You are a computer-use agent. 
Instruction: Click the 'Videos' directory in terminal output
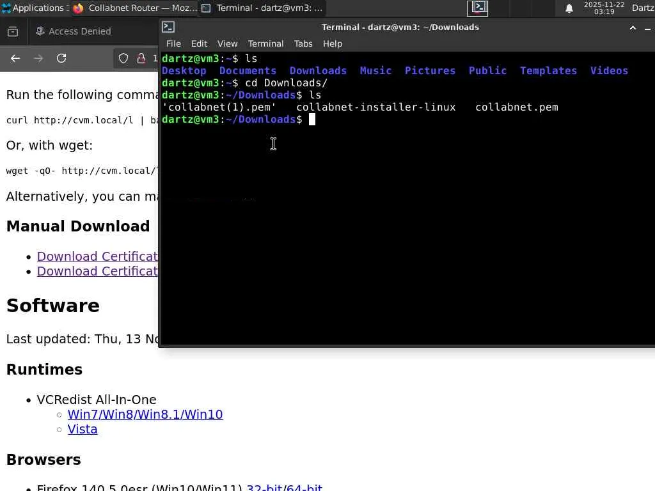609,70
